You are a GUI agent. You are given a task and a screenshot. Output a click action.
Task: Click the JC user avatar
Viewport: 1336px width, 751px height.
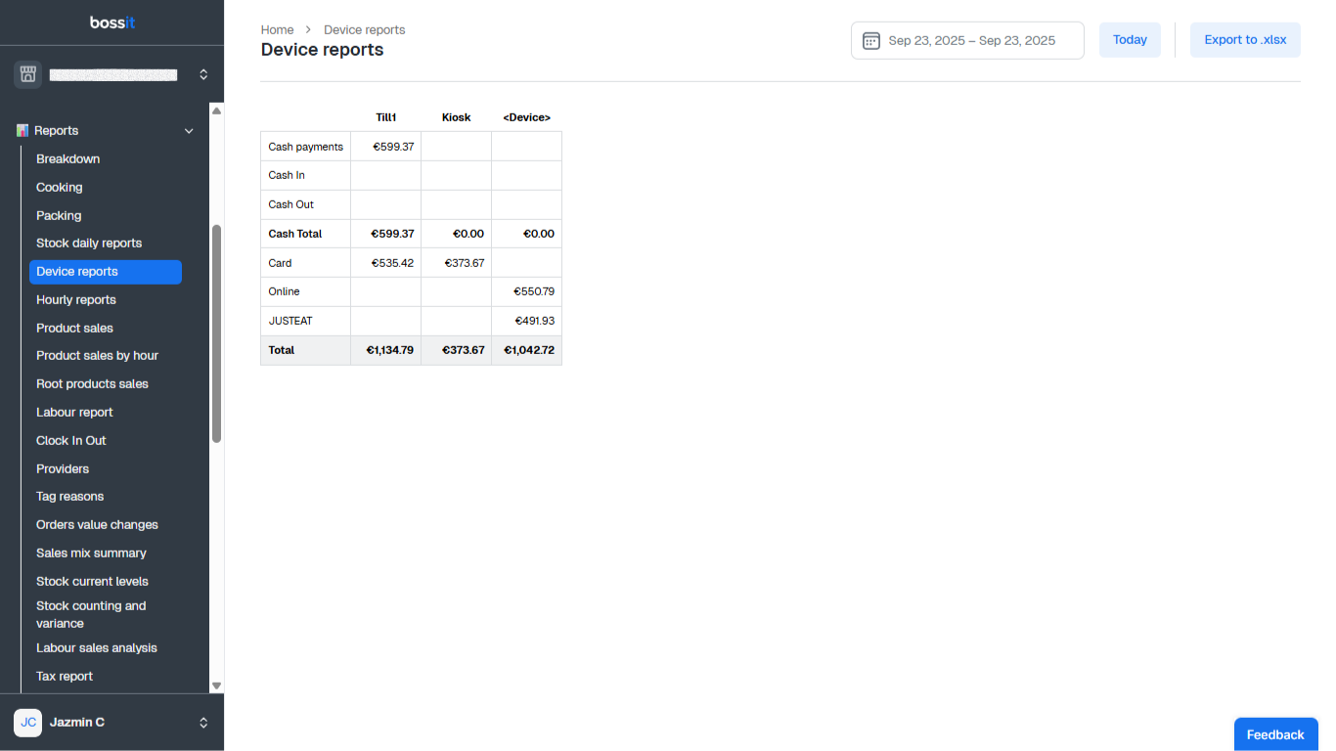coord(27,723)
